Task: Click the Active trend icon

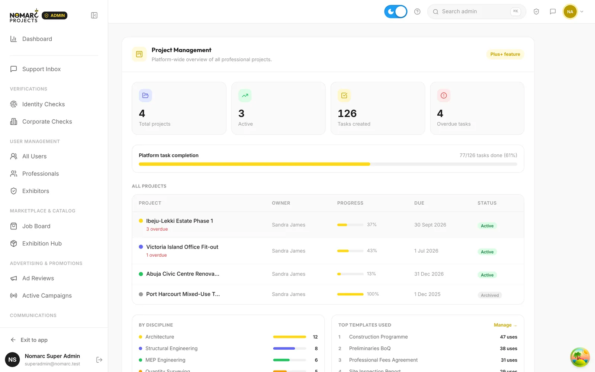Action: 245,96
